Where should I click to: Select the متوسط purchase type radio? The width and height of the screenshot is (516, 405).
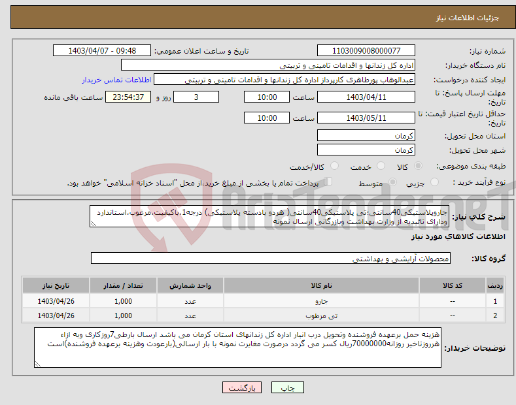click(392, 182)
